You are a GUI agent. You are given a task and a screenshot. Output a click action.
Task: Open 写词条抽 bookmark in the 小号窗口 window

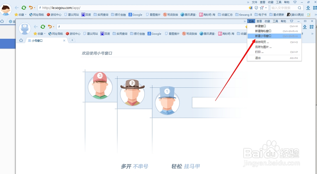coord(190,34)
